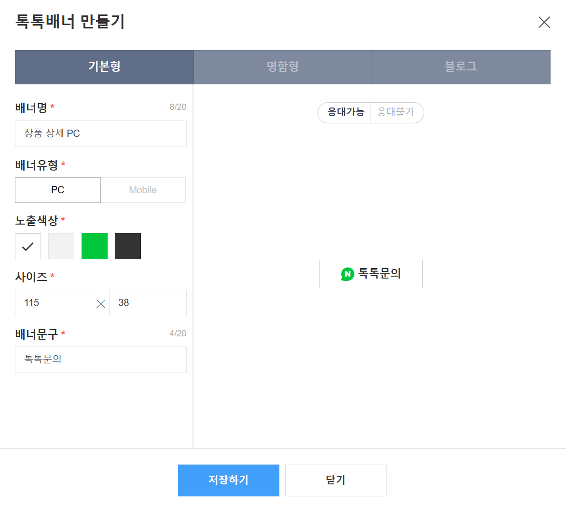Click the height field showing 38
This screenshot has width=566, height=507.
click(x=148, y=303)
